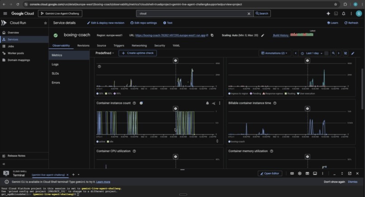Toggle the 99% legend series

coord(117,94)
